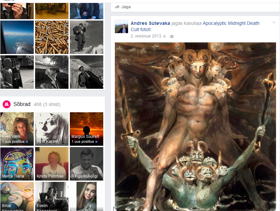The width and height of the screenshot is (280, 211).
Task: Open the post date 2. veebruar 2013 link
Action: tap(148, 36)
